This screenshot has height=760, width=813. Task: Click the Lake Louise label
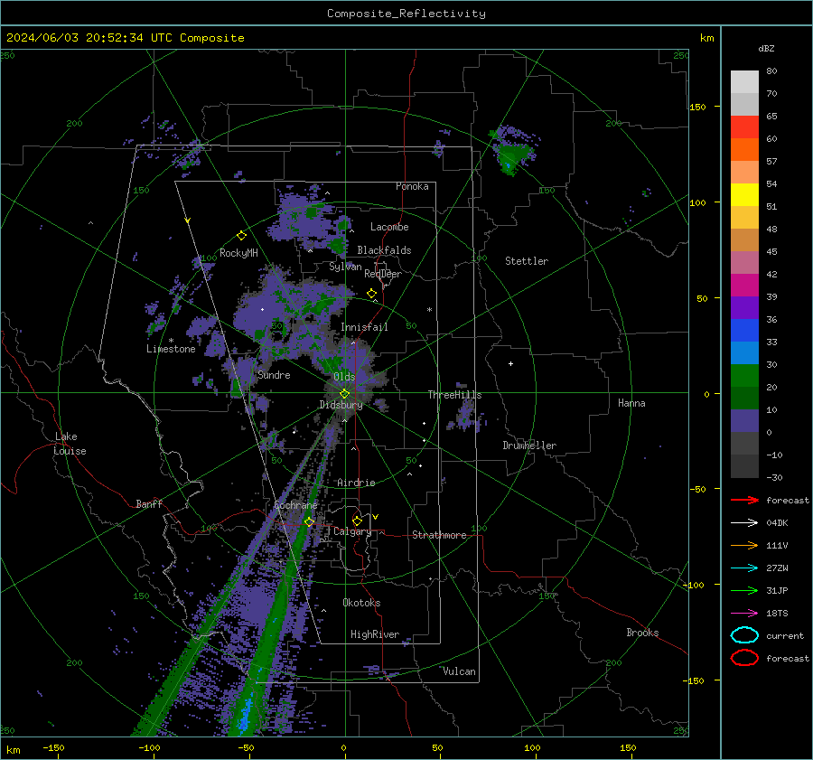point(70,444)
